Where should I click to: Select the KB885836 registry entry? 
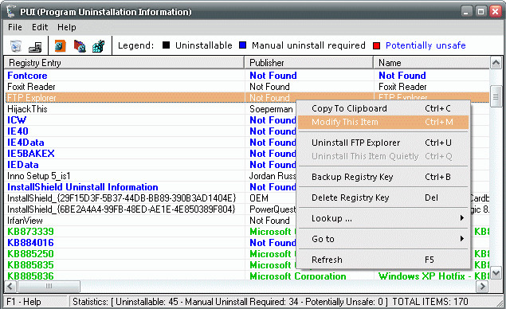point(30,276)
